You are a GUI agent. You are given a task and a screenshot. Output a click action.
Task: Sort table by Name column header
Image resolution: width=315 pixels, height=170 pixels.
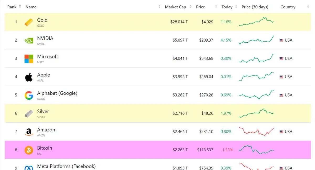31,7
